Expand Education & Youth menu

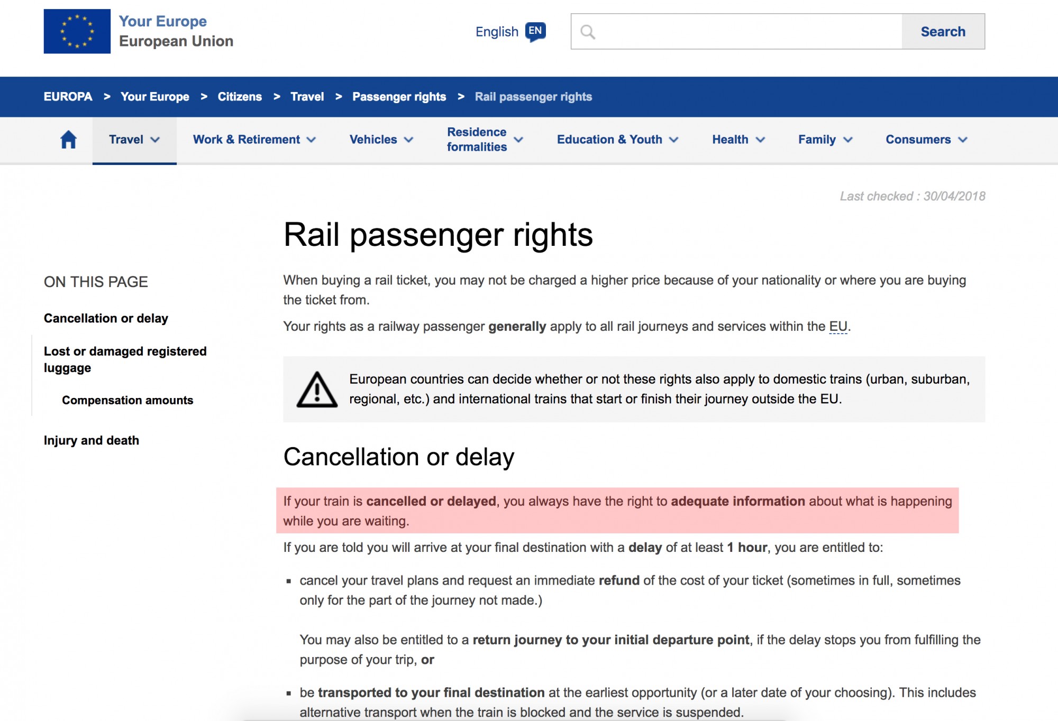[617, 140]
